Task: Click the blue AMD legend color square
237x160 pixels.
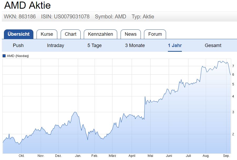Action: point(4,56)
